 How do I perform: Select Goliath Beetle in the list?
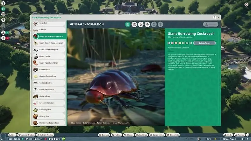pos(49,83)
